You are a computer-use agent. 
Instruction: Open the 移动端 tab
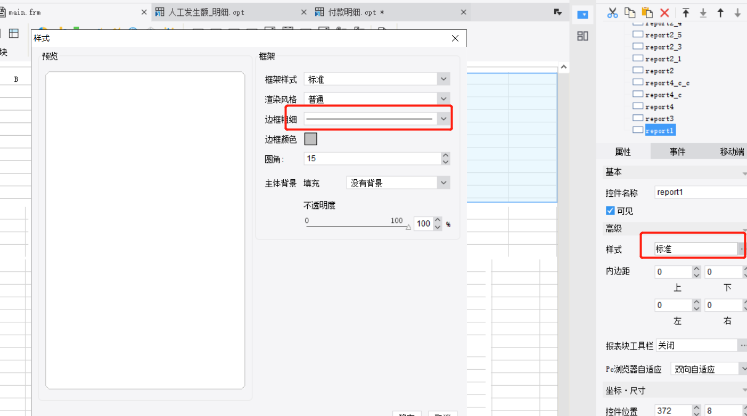coord(732,152)
